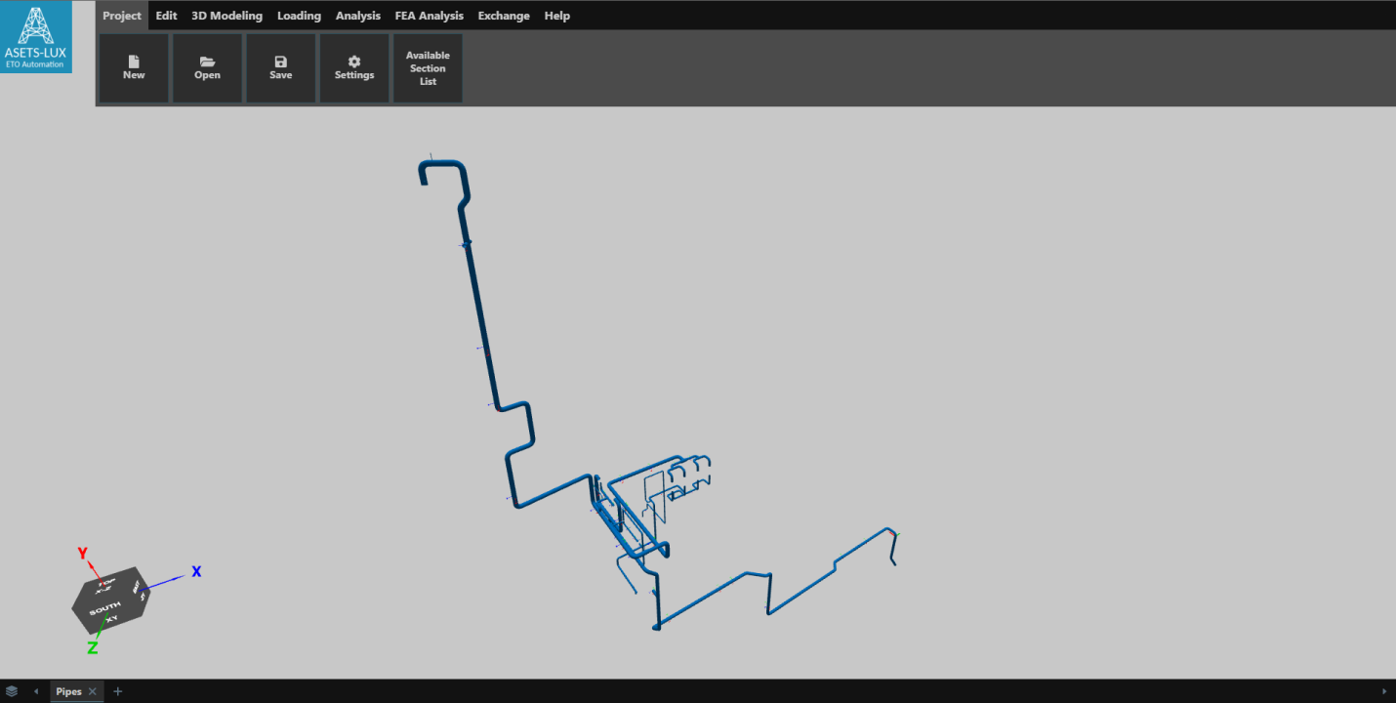Open the Help menu

pos(556,16)
